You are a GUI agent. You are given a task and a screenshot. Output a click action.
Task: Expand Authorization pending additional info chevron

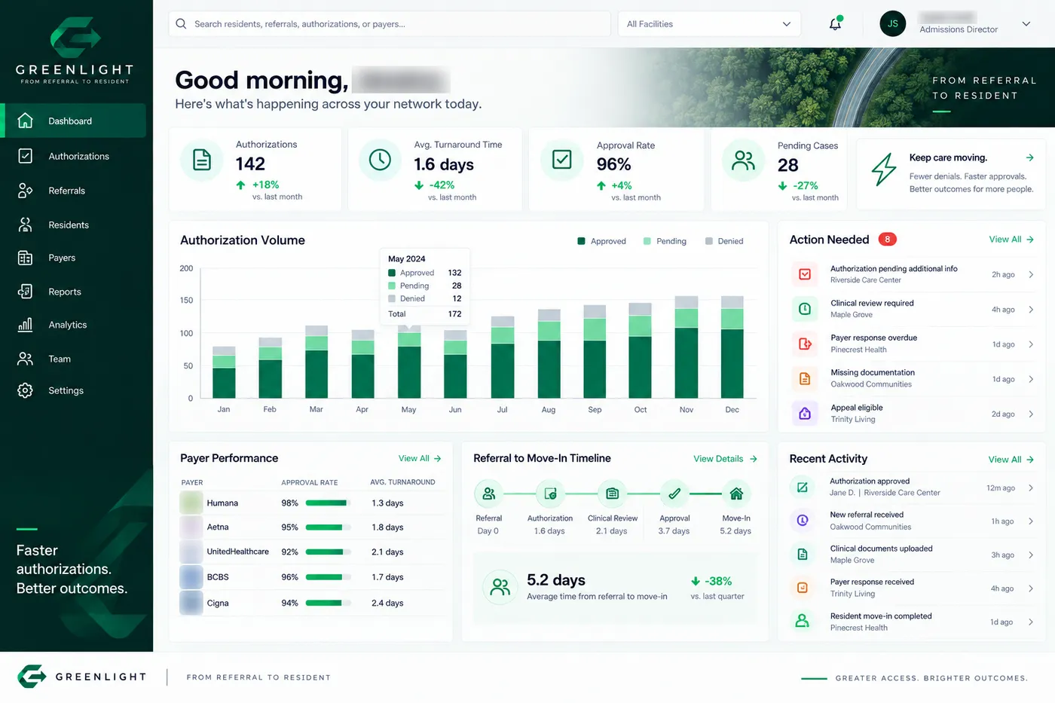coord(1031,275)
